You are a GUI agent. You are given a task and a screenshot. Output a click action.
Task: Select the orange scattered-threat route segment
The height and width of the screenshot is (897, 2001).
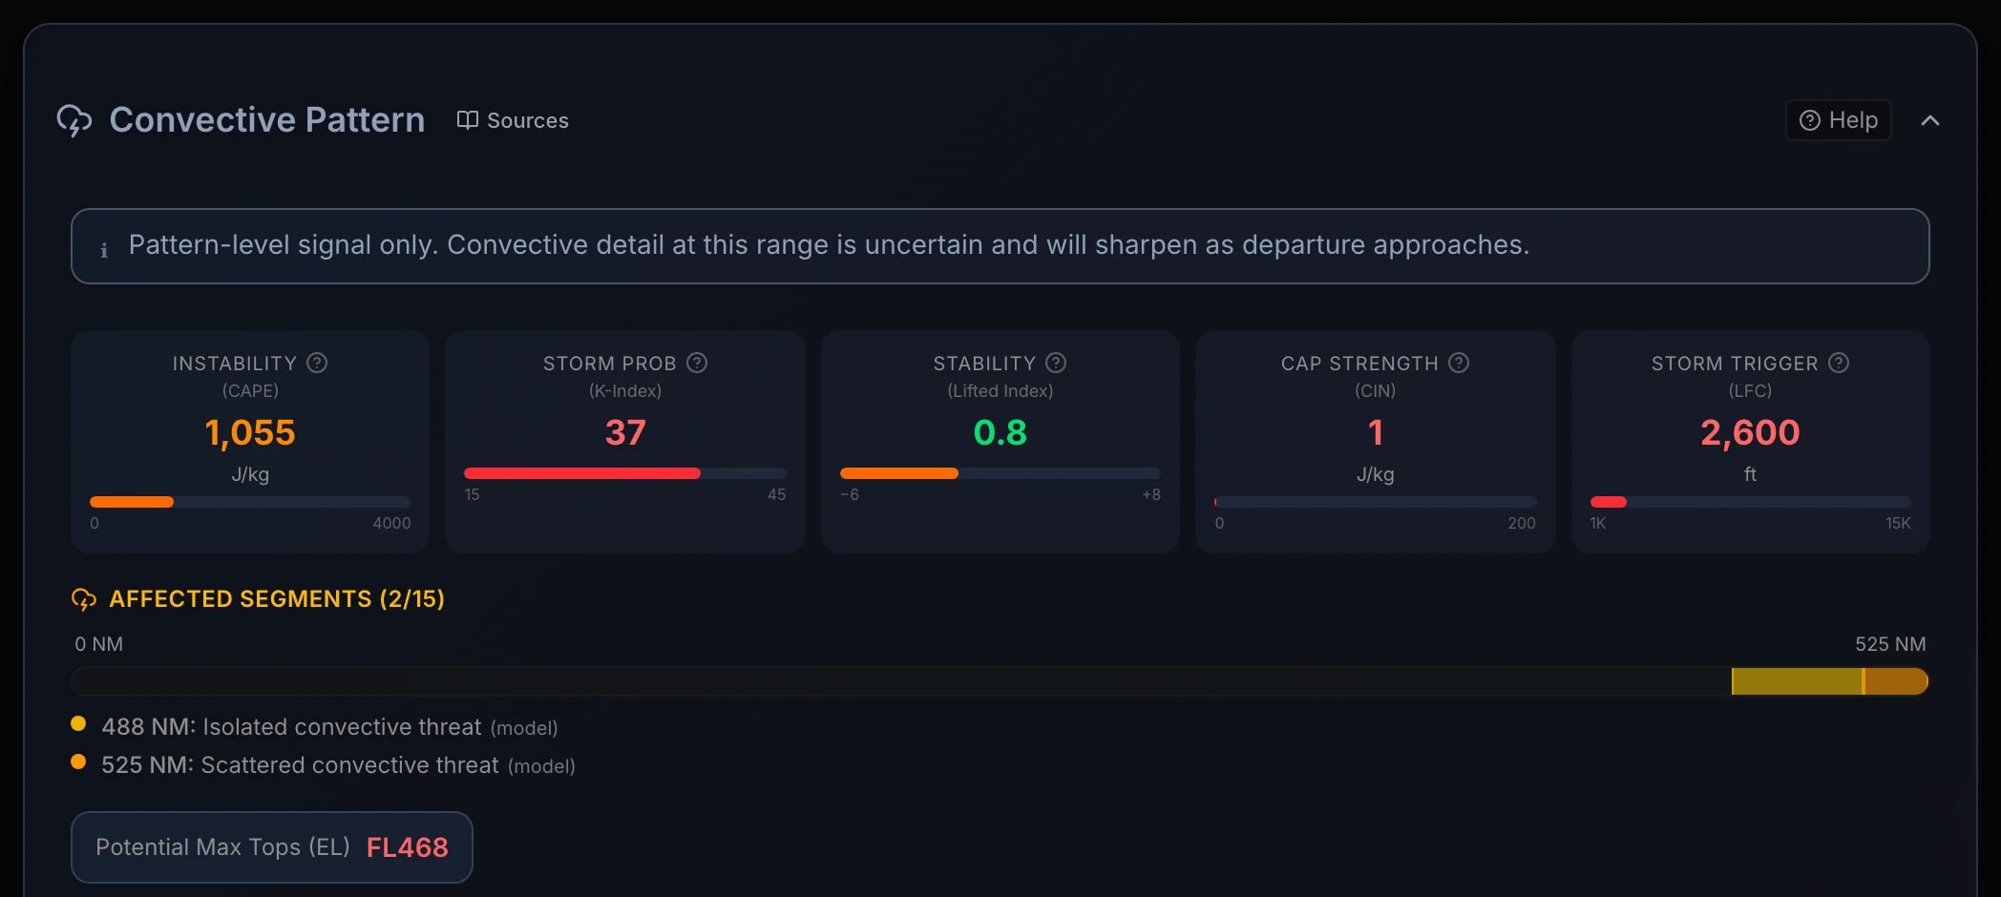click(1896, 681)
